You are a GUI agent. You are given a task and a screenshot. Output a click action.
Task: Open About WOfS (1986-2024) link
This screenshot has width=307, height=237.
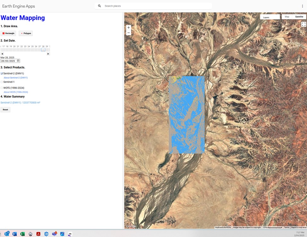click(16, 92)
